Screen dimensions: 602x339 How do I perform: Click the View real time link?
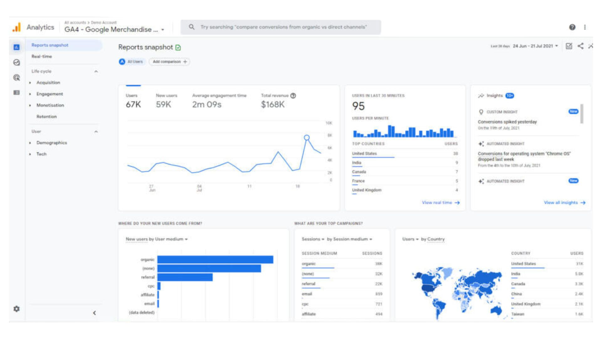point(441,203)
